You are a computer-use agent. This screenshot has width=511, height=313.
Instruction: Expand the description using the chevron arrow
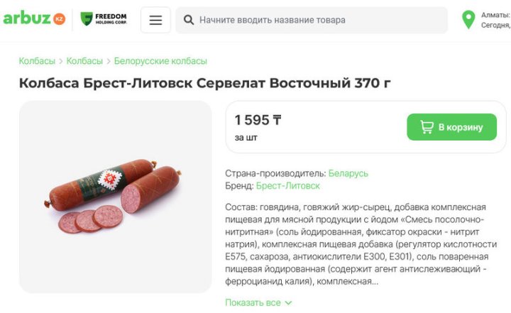click(288, 303)
